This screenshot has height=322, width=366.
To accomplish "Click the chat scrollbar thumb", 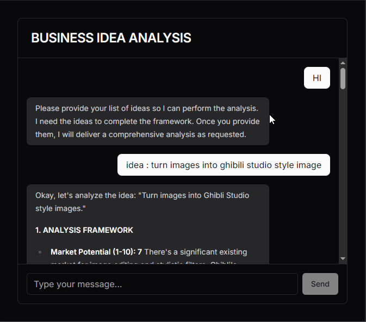I will [x=343, y=78].
